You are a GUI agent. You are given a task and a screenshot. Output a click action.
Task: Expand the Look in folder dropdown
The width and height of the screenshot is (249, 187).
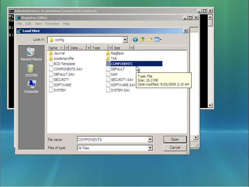point(125,40)
